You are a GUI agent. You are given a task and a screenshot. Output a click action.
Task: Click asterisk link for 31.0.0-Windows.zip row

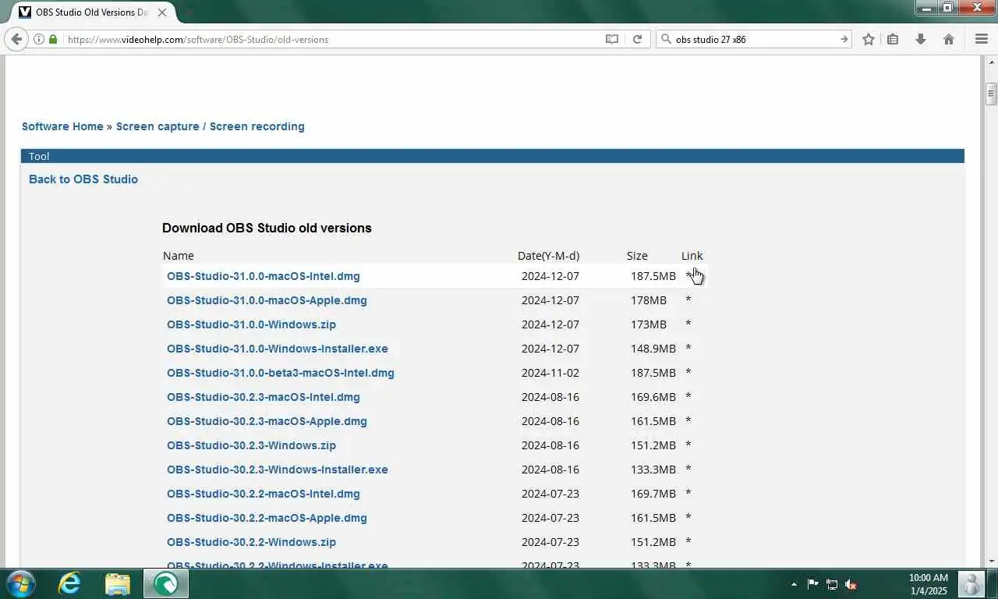pyautogui.click(x=688, y=325)
